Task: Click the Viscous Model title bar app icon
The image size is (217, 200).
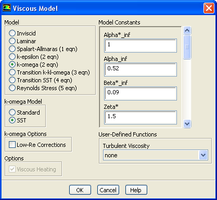Action: coord(7,8)
